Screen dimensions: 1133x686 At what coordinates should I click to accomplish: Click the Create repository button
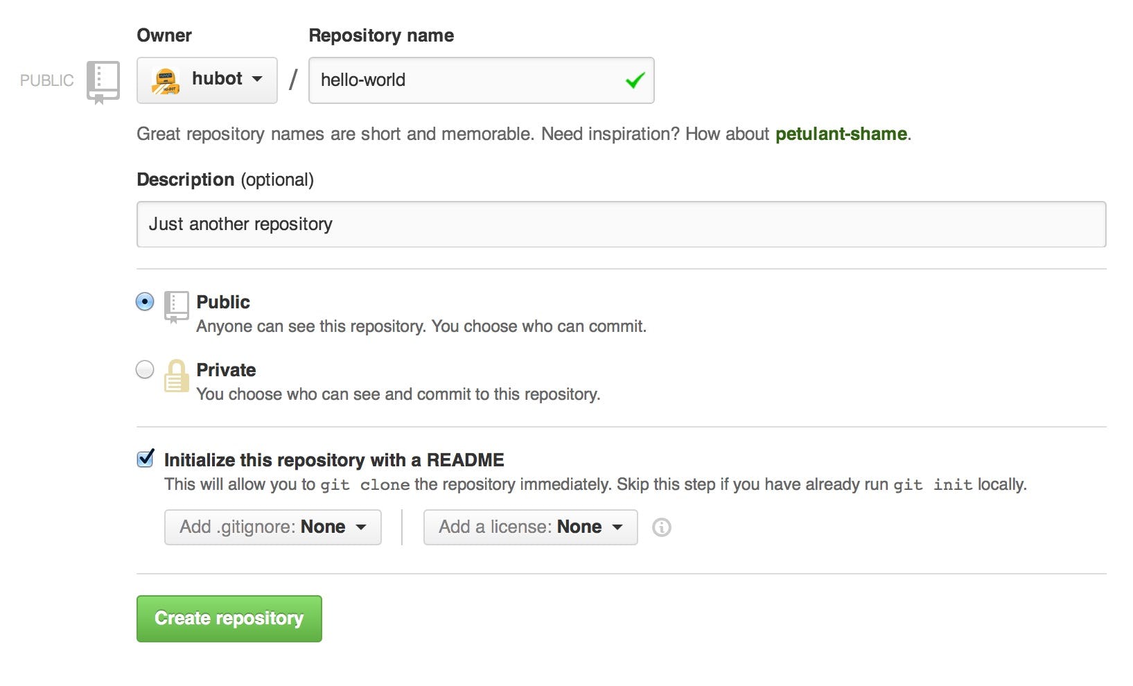229,618
